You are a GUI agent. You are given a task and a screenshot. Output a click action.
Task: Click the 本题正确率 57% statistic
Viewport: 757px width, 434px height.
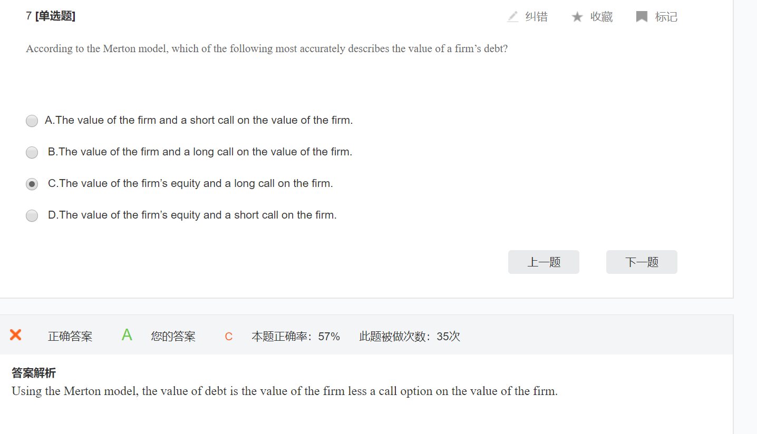tap(296, 337)
